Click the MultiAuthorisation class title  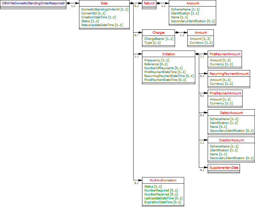(163, 180)
